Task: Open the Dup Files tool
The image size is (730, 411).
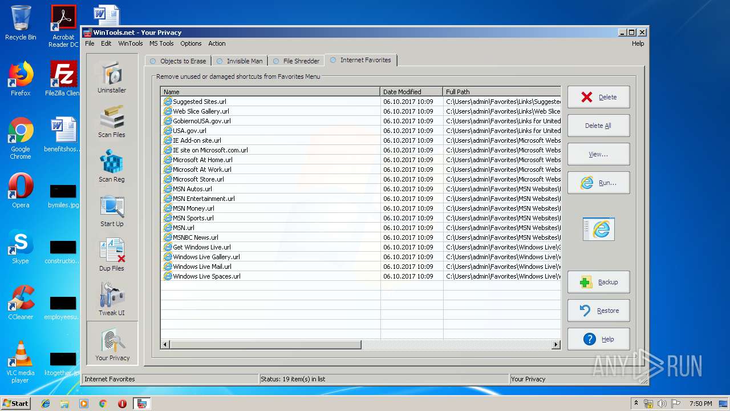Action: click(x=112, y=255)
